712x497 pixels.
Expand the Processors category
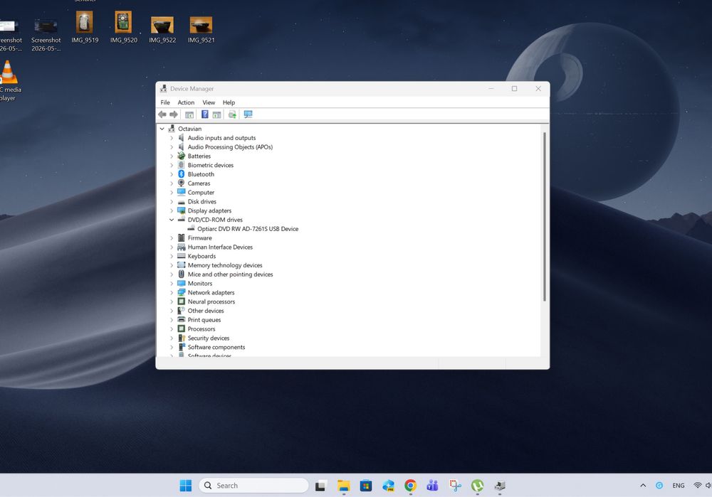[172, 328]
